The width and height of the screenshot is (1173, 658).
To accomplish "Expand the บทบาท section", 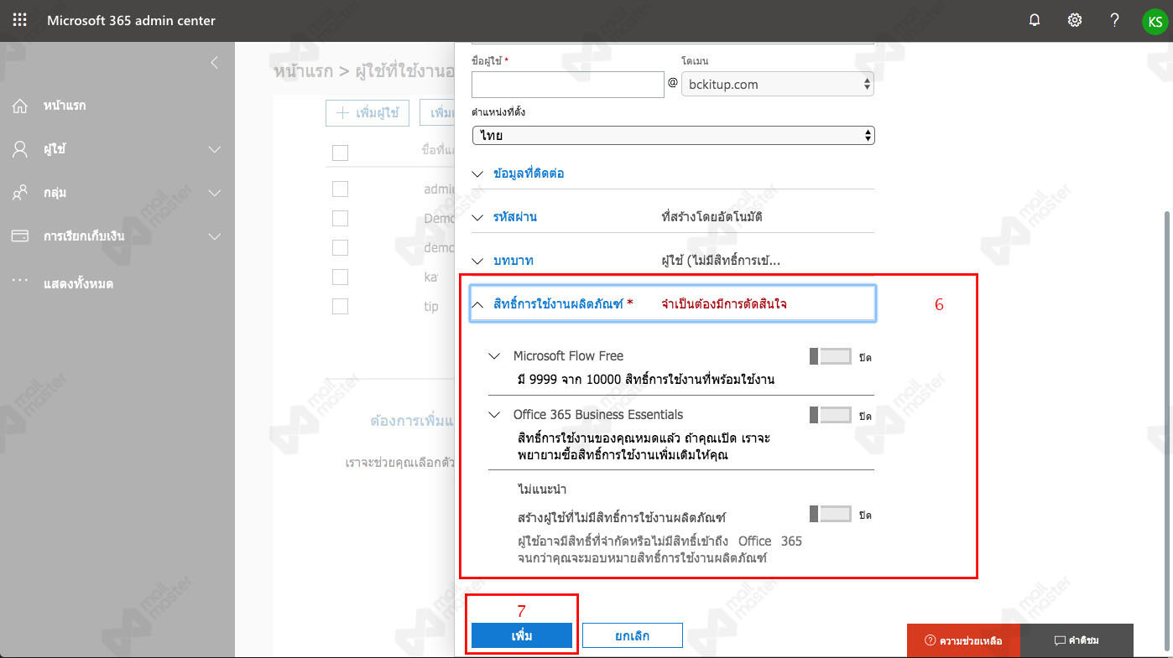I will (x=673, y=261).
